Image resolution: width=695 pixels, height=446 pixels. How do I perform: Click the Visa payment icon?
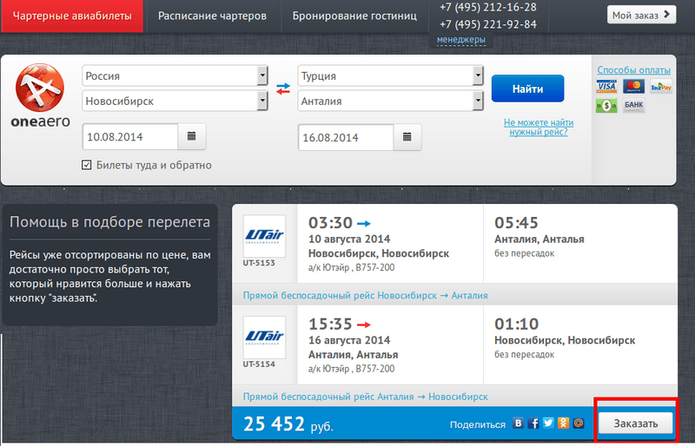(x=606, y=87)
